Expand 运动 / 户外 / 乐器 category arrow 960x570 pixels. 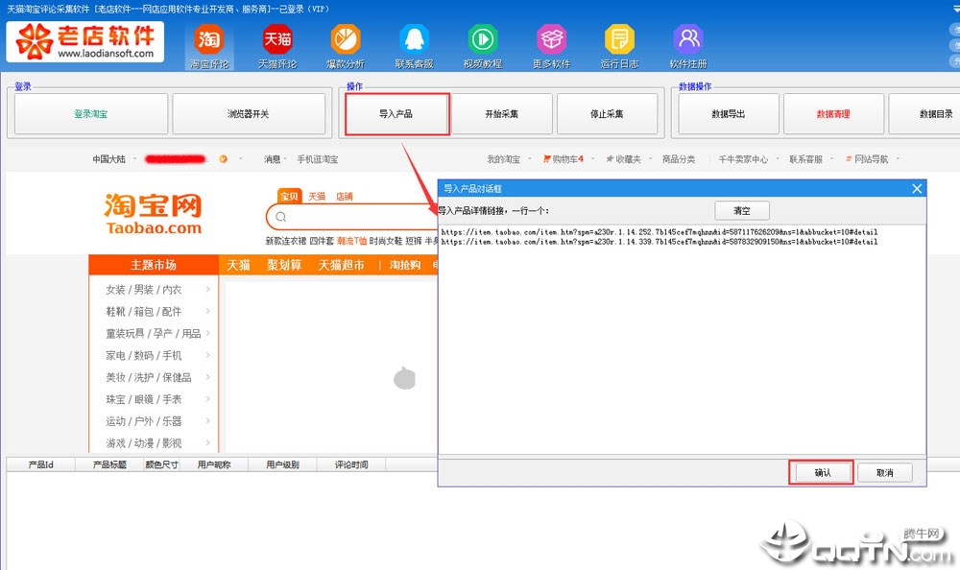click(x=208, y=421)
